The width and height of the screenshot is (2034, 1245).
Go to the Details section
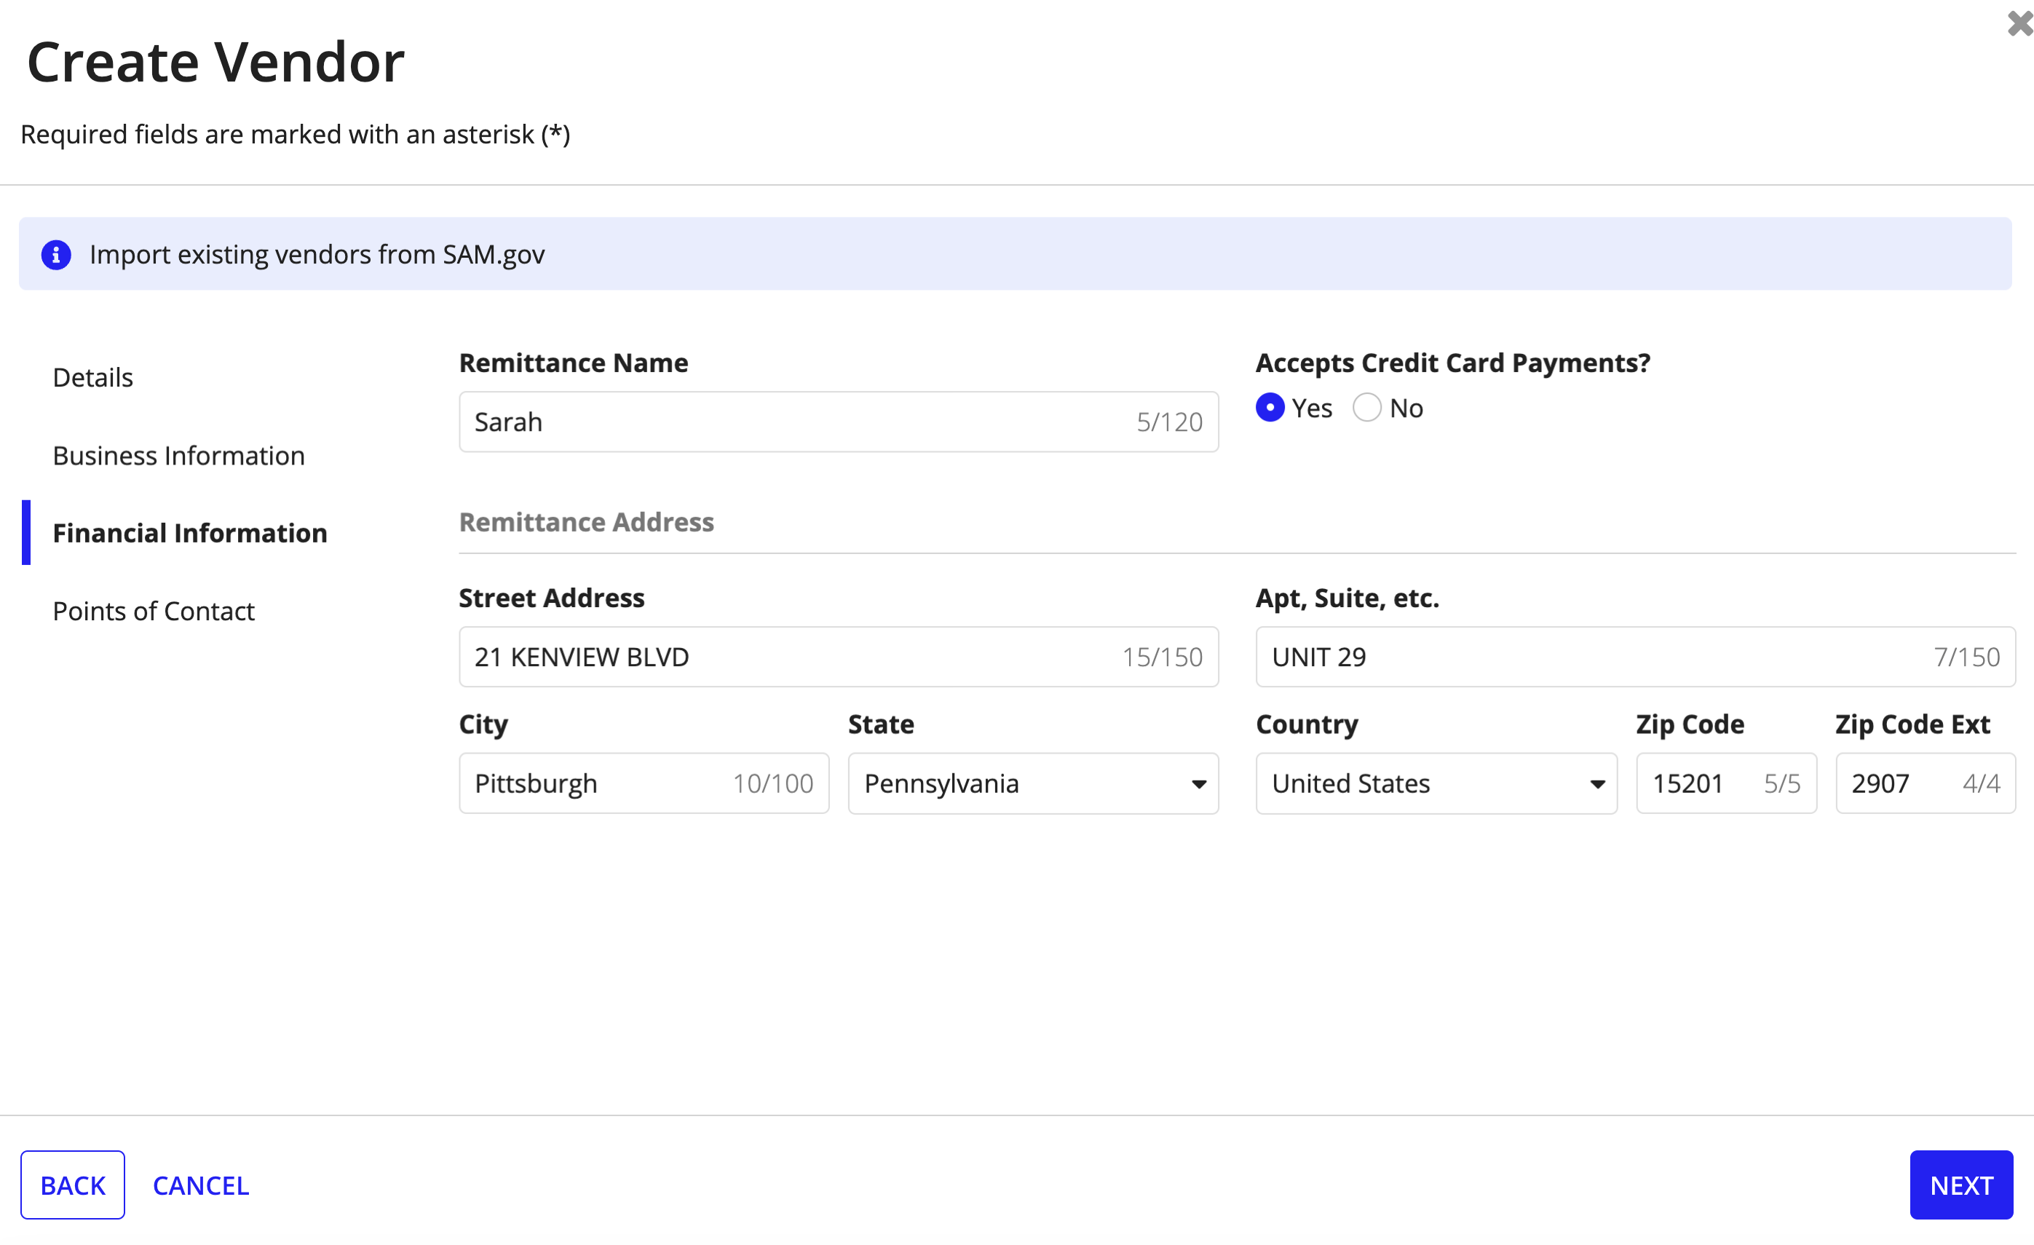[x=92, y=377]
